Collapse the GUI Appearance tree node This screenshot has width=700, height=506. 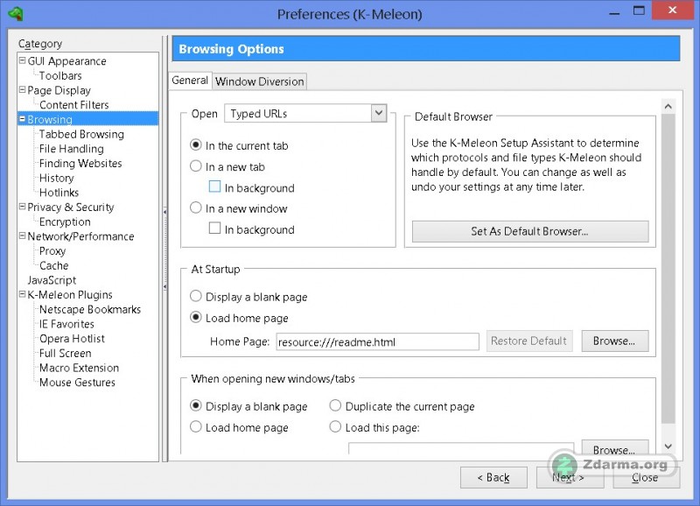tap(22, 60)
